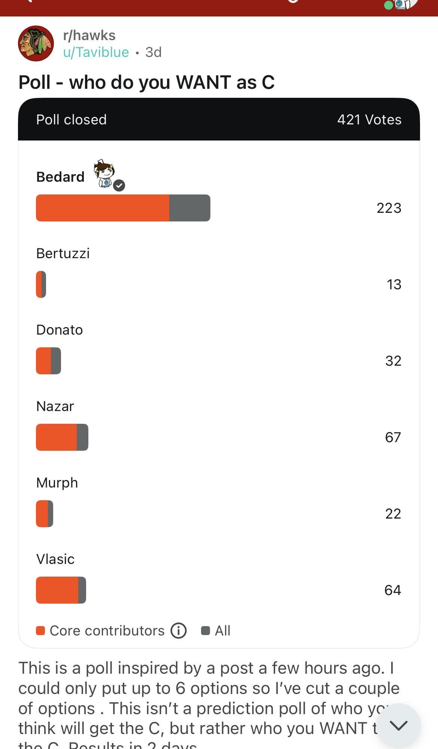Tap the orange Core contributors legend square
Viewport: 438px width, 749px height.
coord(40,631)
